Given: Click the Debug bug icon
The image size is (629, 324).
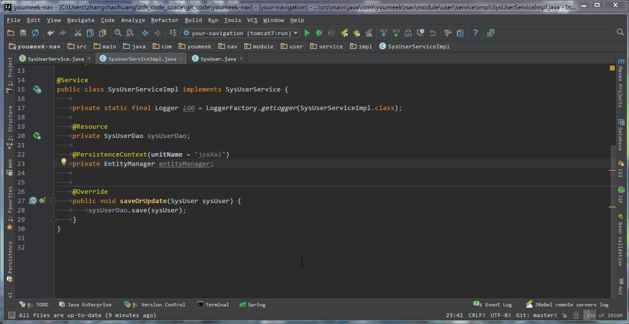Looking at the screenshot, I should tap(319, 33).
